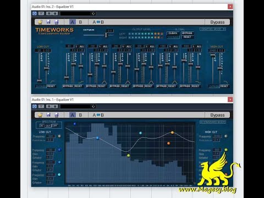264x198 pixels.
Task: Click the power icon in Ins. 2 window
Action: point(34,13)
